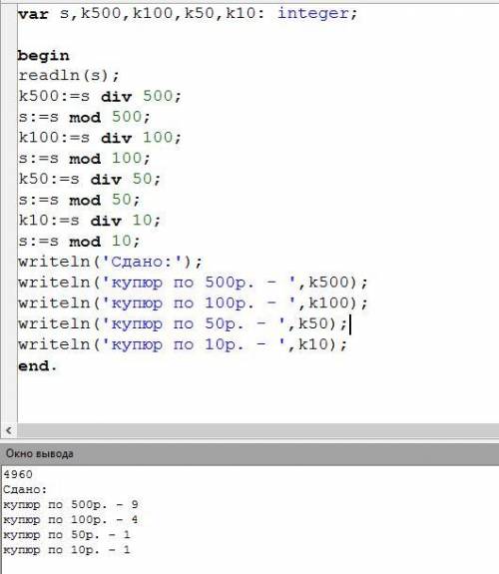499x574 pixels.
Task: Click the 'begin' keyword
Action: coord(43,56)
